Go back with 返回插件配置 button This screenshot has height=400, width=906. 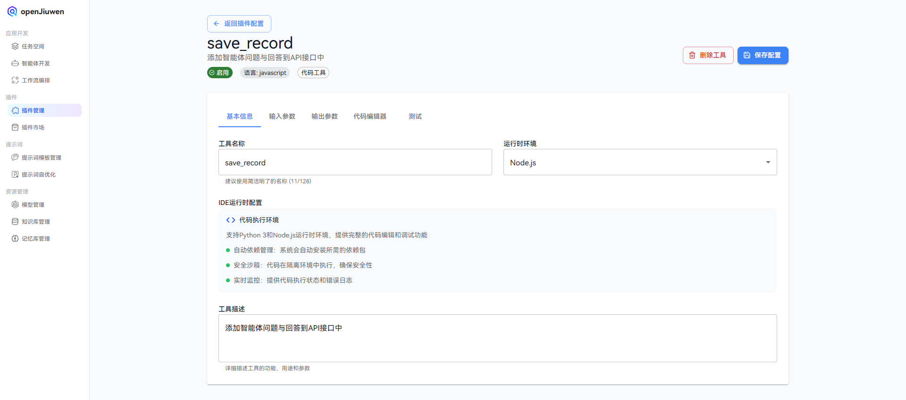pos(239,24)
